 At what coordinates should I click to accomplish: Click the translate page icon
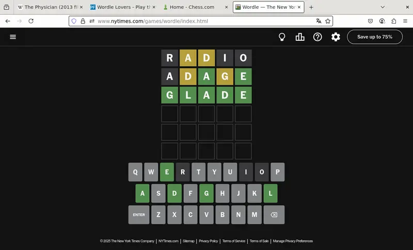(x=319, y=21)
